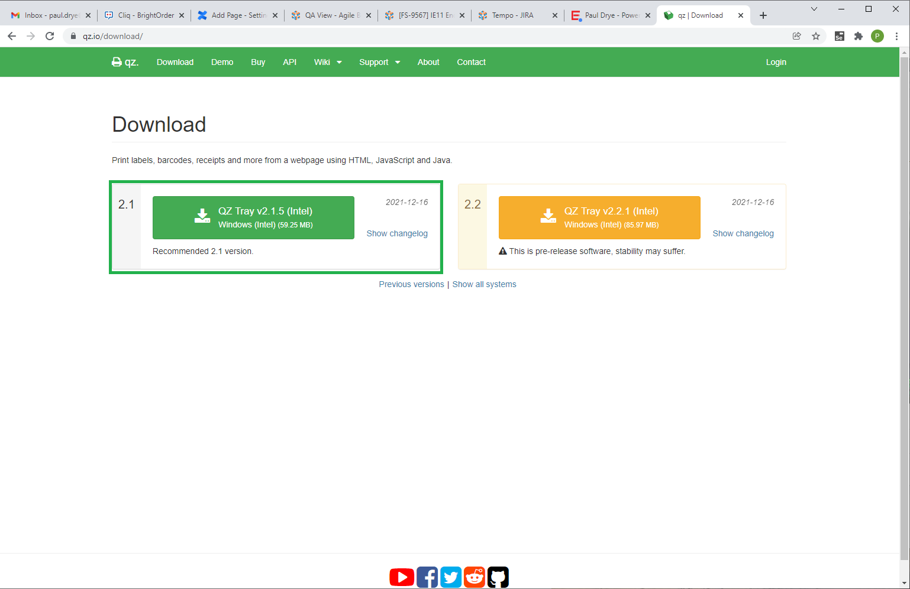Open the Demo nav menu item
Screen dimensions: 910x589
pyautogui.click(x=222, y=62)
